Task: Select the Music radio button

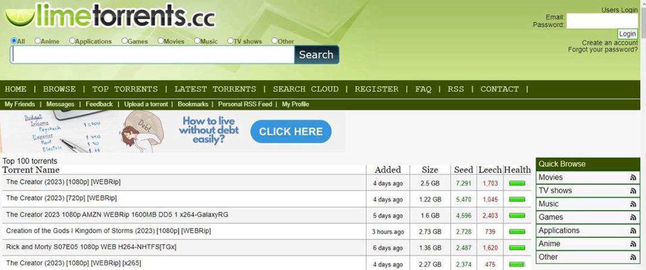Action: (x=197, y=41)
